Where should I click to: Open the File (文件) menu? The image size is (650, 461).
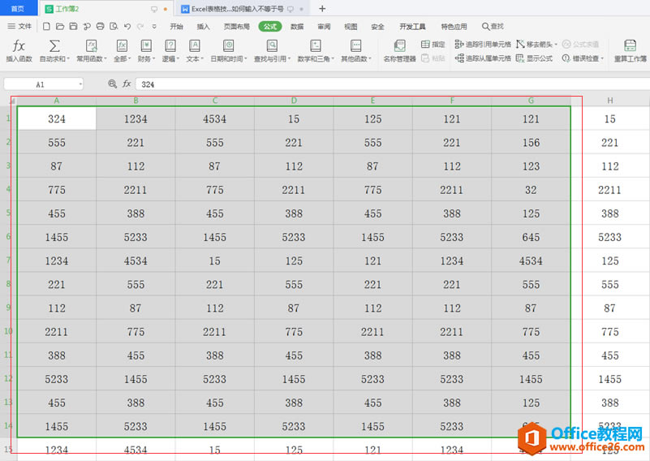pyautogui.click(x=20, y=27)
